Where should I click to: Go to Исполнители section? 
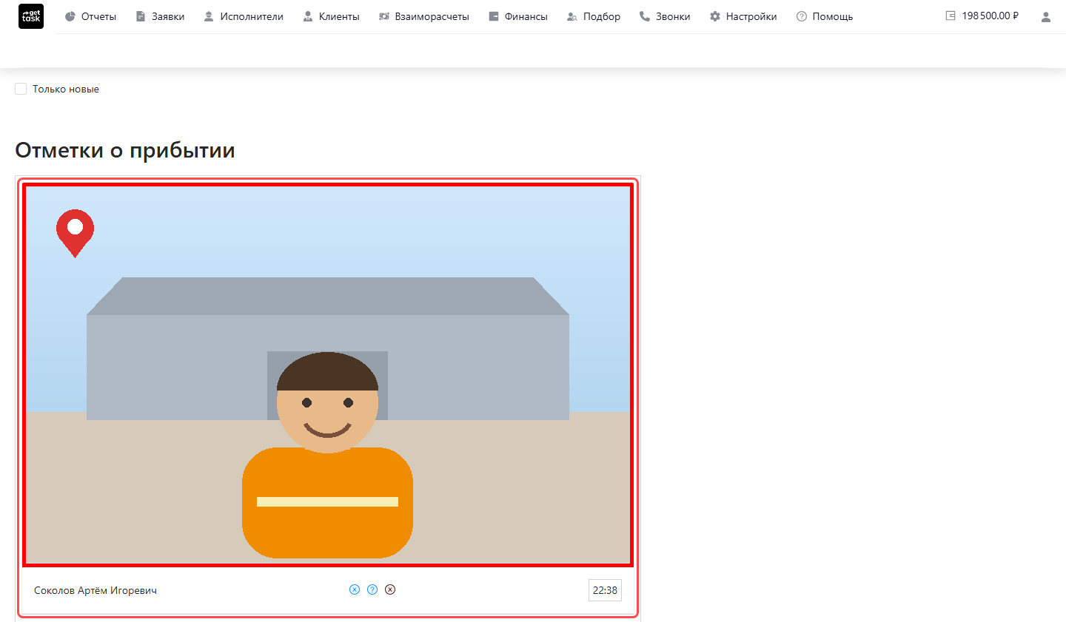(x=244, y=16)
